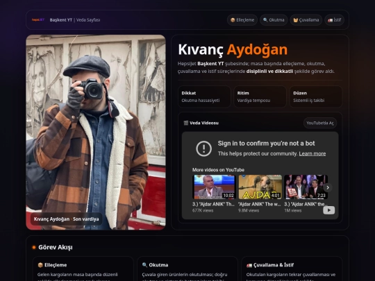The image size is (375, 281).
Task: Open the 7:23 video thumbnail
Action: [306, 187]
